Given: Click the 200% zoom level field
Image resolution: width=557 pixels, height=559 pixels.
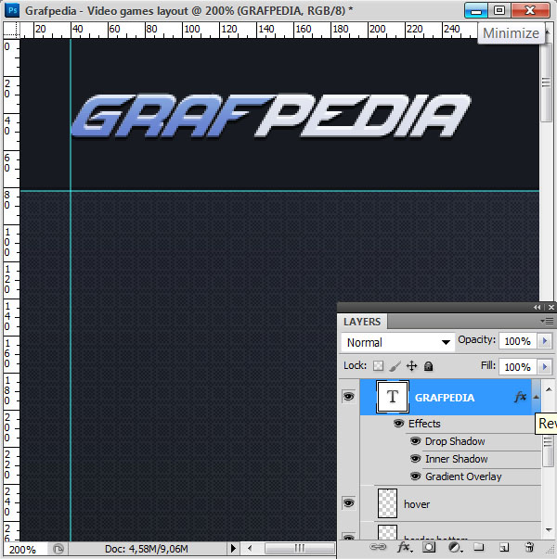Looking at the screenshot, I should (25, 549).
